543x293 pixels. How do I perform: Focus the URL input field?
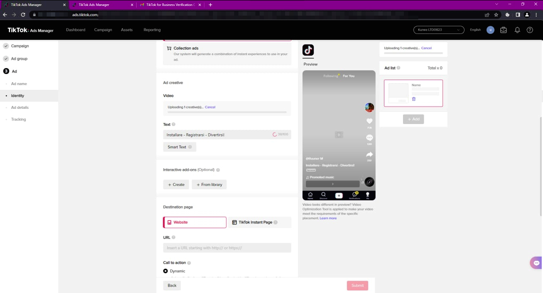227,248
